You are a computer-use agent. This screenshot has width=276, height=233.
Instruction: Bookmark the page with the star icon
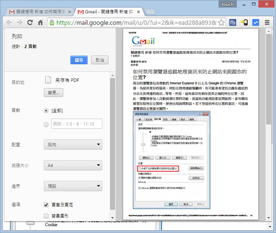tap(221, 22)
